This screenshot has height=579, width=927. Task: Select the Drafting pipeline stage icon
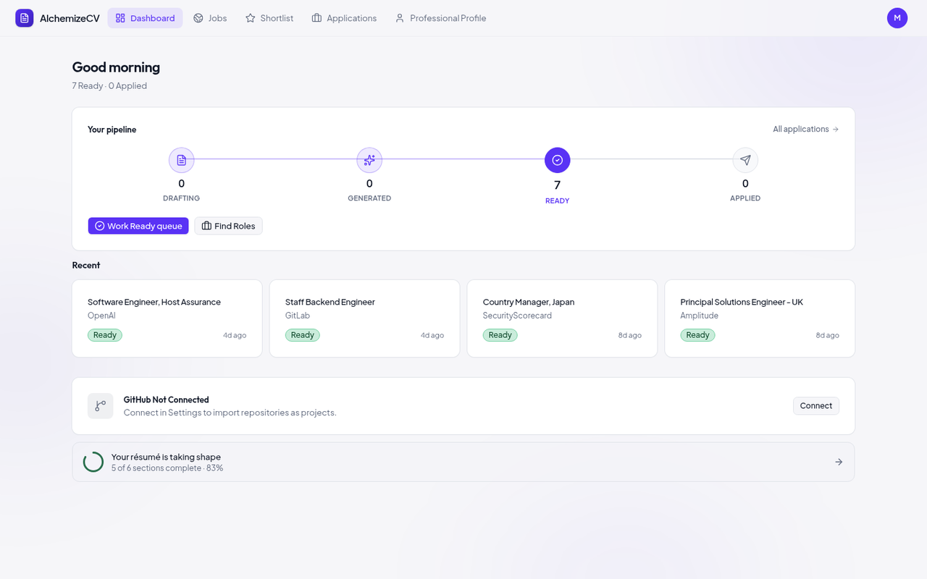pyautogui.click(x=181, y=160)
